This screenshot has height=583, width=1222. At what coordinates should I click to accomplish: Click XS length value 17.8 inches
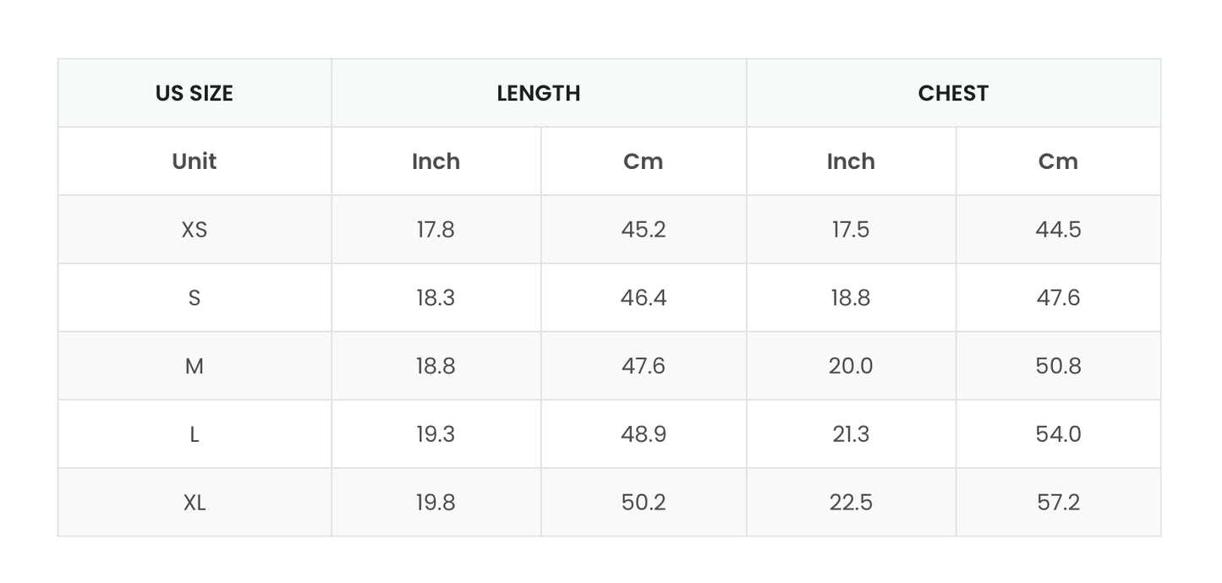436,230
